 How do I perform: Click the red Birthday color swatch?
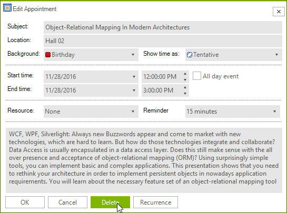48,55
